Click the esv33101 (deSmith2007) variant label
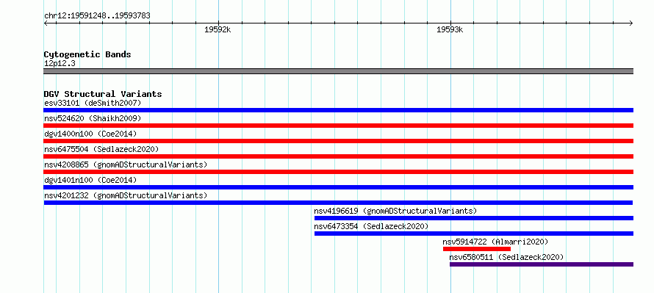The width and height of the screenshot is (654, 293). [93, 103]
